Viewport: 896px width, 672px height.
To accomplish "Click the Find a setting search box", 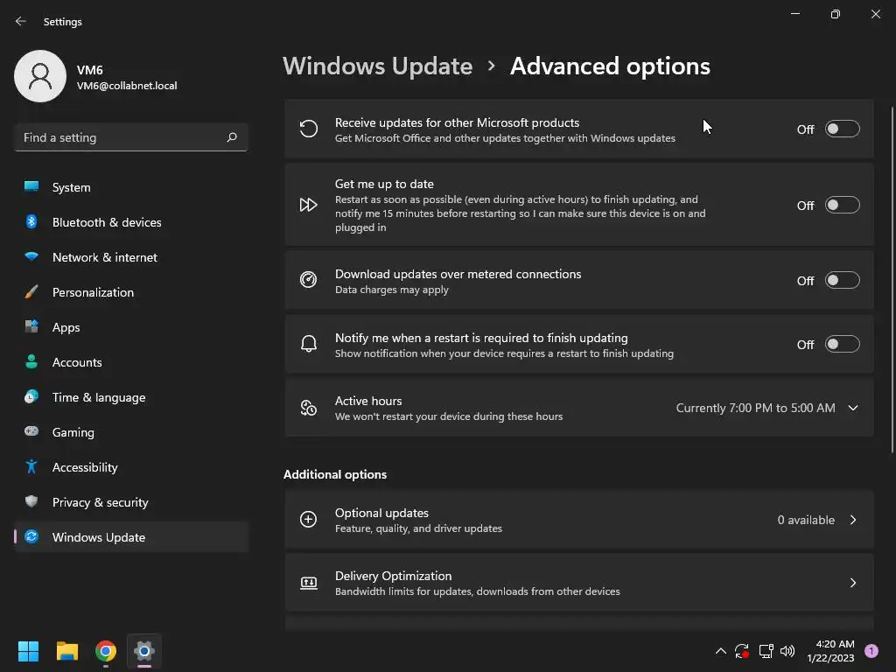I will tap(131, 137).
